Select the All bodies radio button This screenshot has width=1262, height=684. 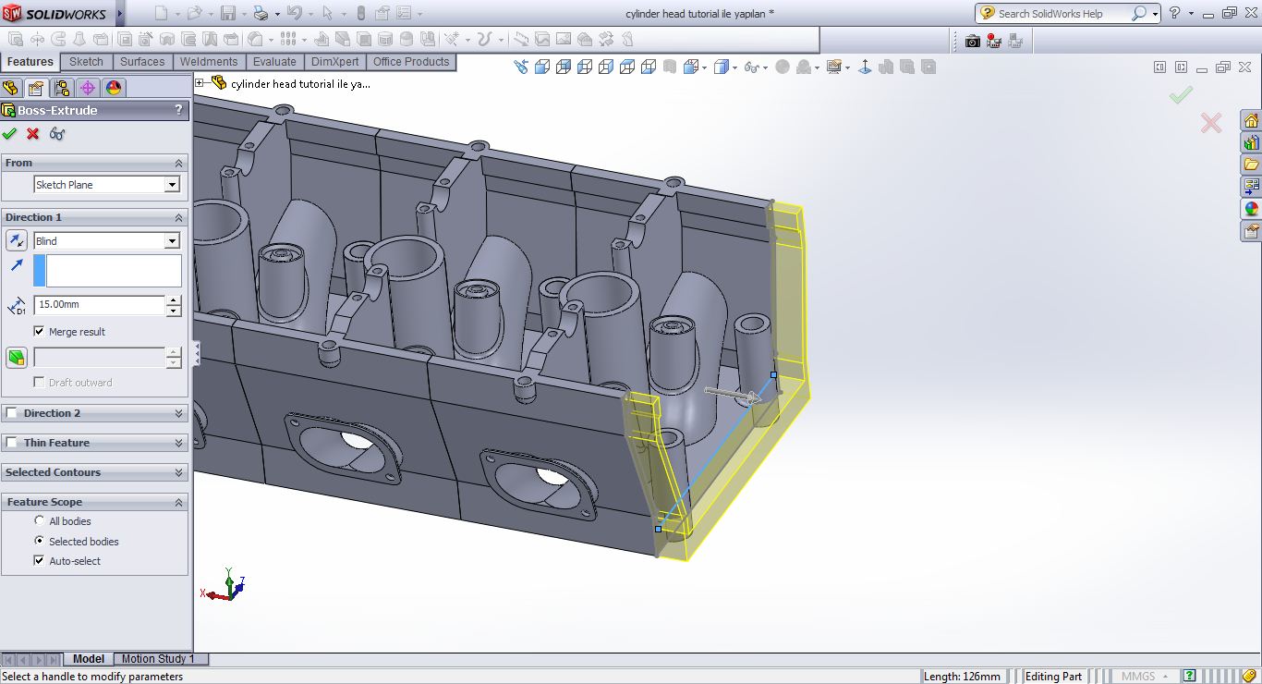click(40, 521)
